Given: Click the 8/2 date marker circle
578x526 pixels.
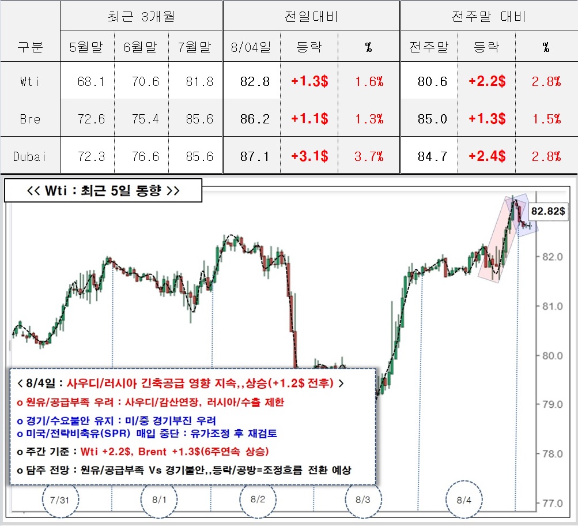Looking at the screenshot, I should point(258,499).
